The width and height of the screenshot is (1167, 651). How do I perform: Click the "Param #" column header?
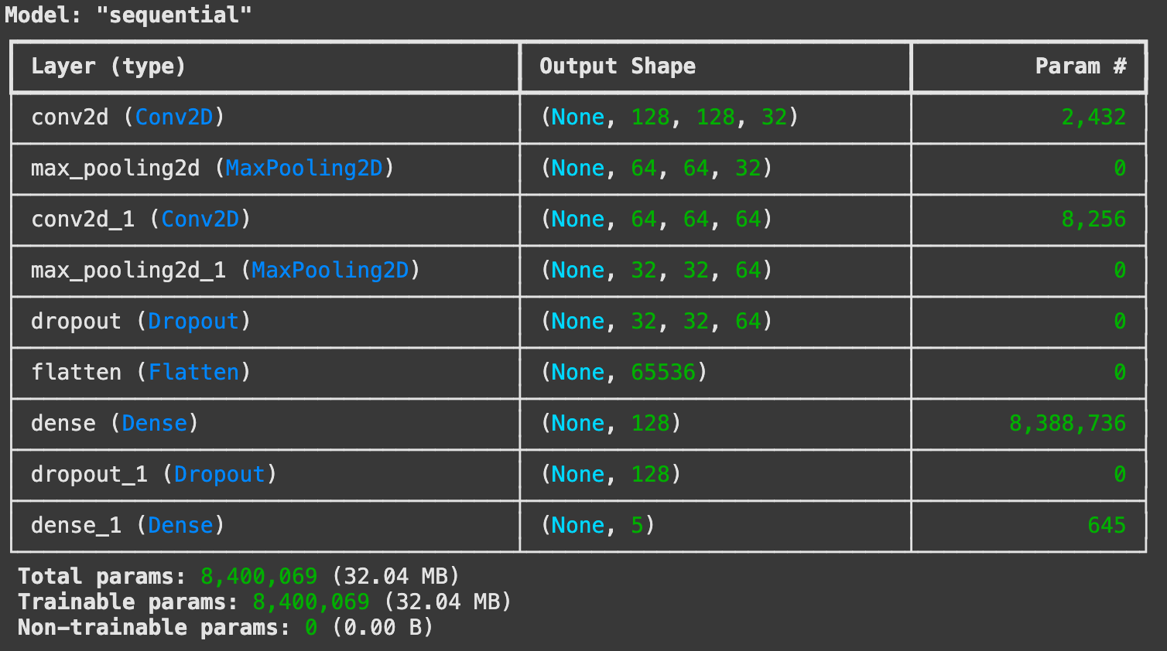pos(1080,66)
